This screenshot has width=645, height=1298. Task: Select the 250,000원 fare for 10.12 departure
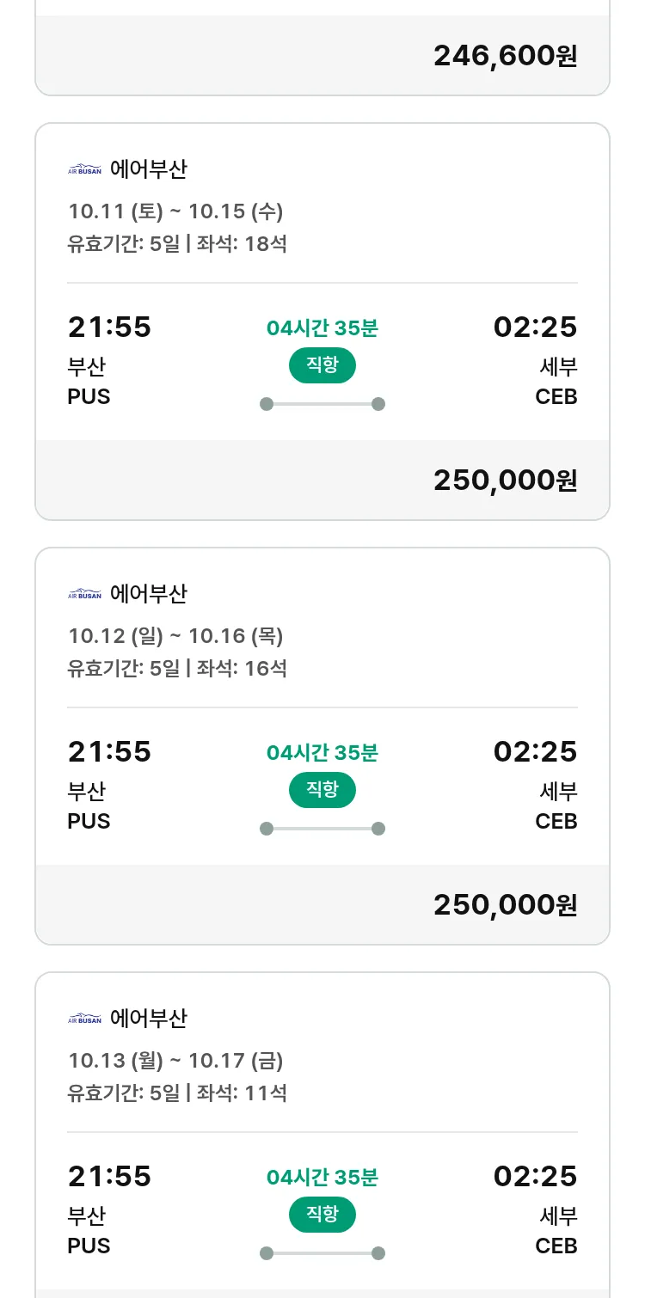(505, 905)
